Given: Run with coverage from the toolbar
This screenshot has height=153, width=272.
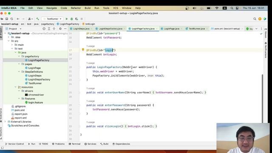Looking at the screenshot, I should click(x=76, y=19).
